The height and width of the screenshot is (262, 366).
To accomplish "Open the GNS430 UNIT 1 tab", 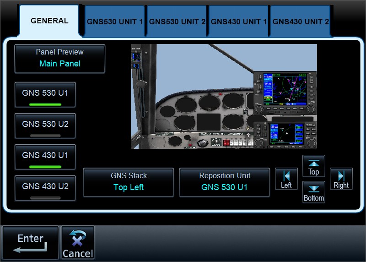I will [239, 22].
